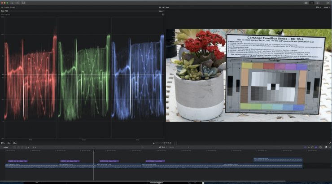Click the scope settings icon below the View menu
Viewport: 332px width, 184px height.
click(x=163, y=14)
